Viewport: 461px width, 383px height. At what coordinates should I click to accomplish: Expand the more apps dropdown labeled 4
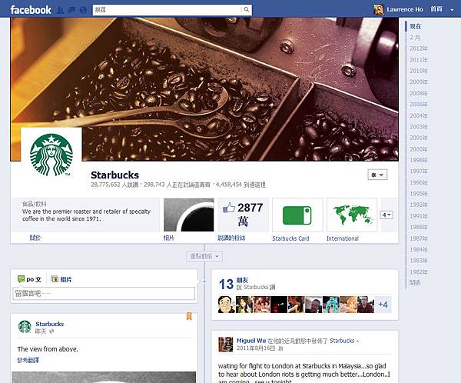tap(386, 215)
